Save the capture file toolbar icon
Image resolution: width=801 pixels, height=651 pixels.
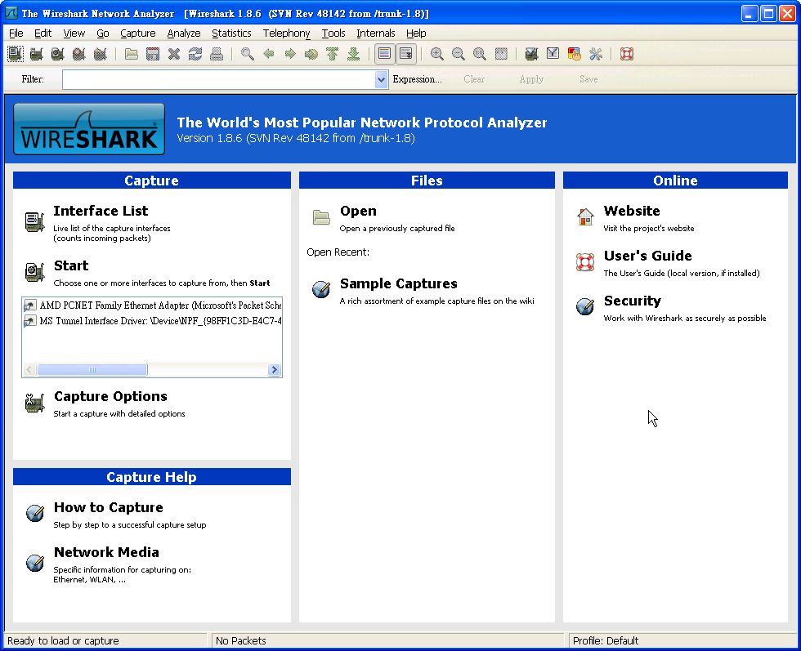click(153, 54)
